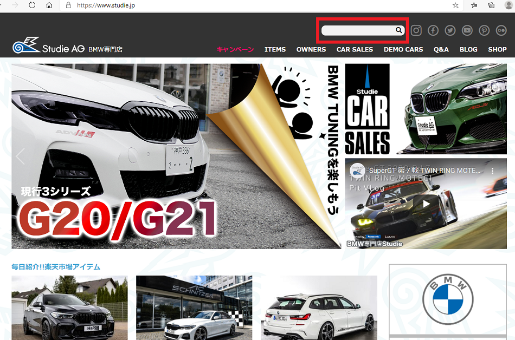Screen dimensions: 515x340
Task: Go to the browser home page icon
Action: (49, 5)
